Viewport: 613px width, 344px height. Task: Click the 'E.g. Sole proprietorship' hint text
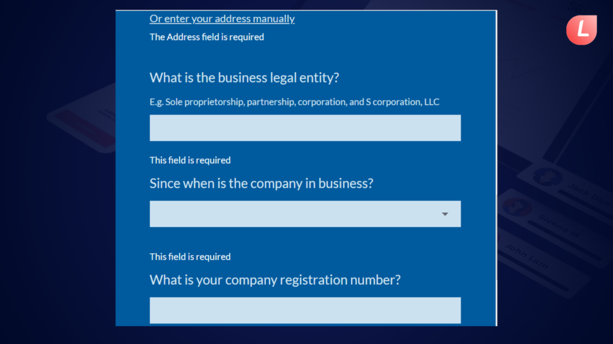[295, 102]
